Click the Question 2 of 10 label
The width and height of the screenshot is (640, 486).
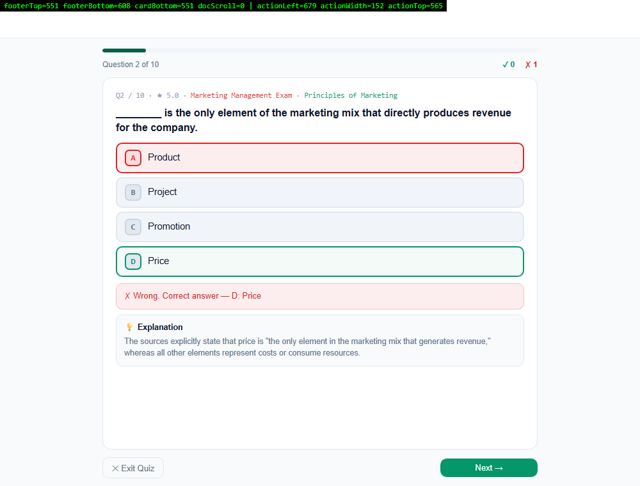click(131, 65)
